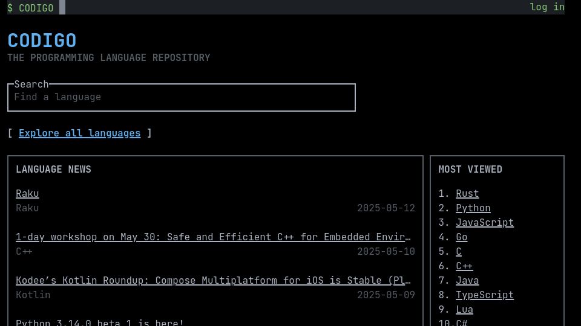The image size is (581, 326).
Task: Open the log in link
Action: (547, 7)
